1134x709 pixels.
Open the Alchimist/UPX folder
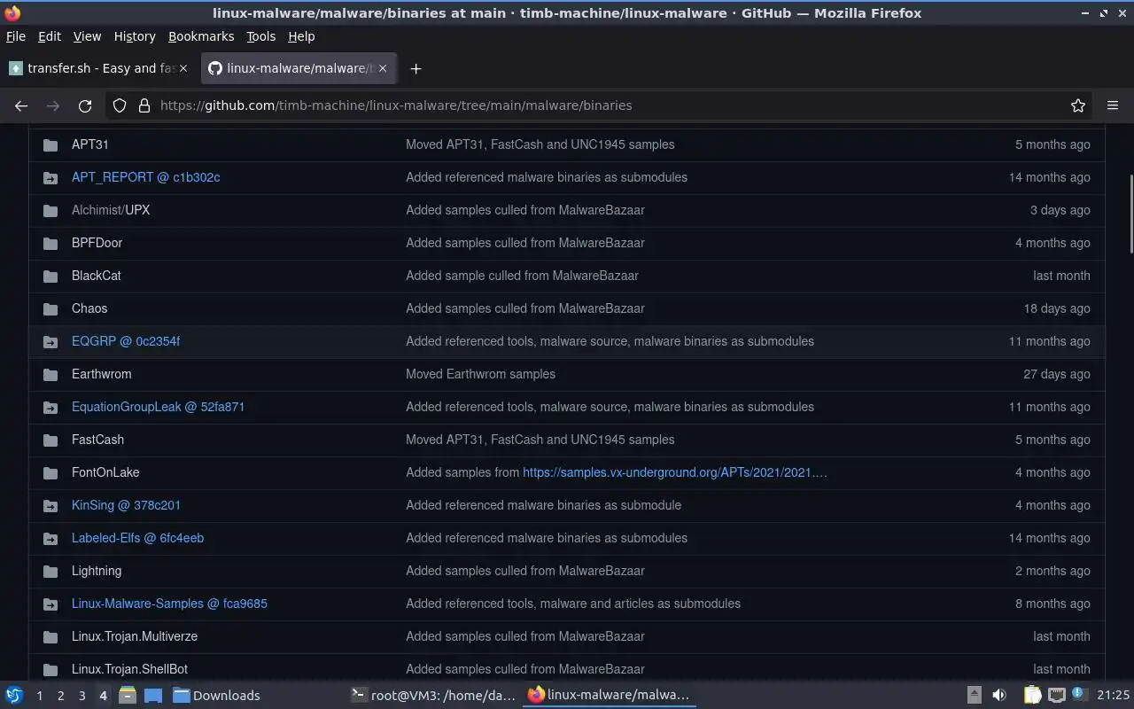pyautogui.click(x=111, y=210)
